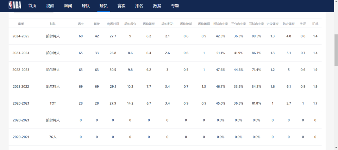
Task: Click the 出场时间 column header
Action: [x=113, y=24]
